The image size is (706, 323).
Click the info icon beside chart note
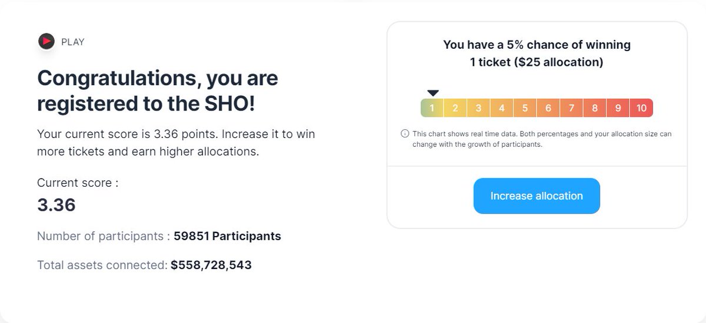tap(405, 134)
